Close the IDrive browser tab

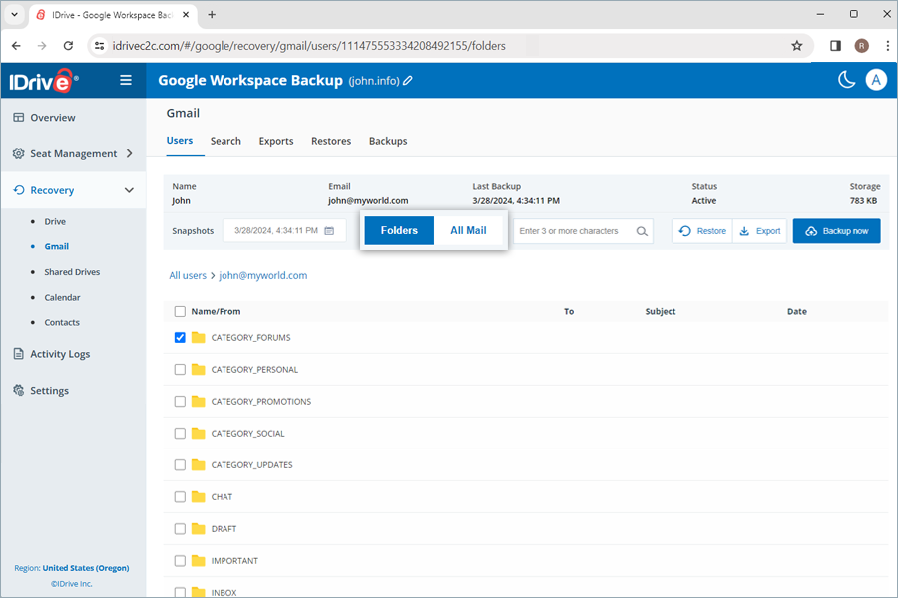(x=186, y=15)
